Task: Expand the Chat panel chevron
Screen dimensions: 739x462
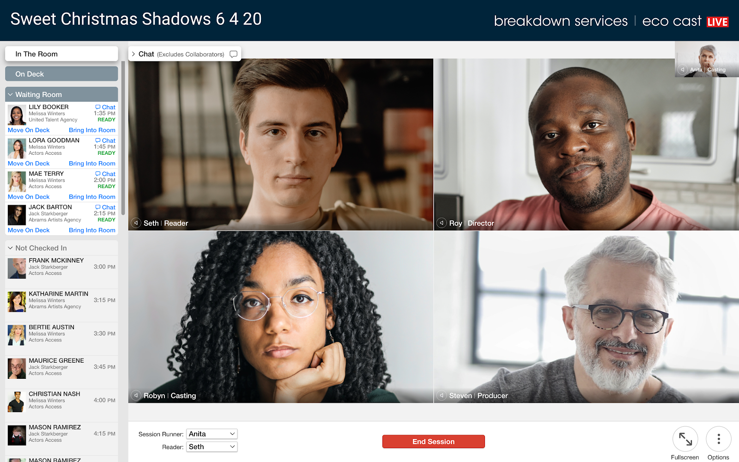Action: 133,54
